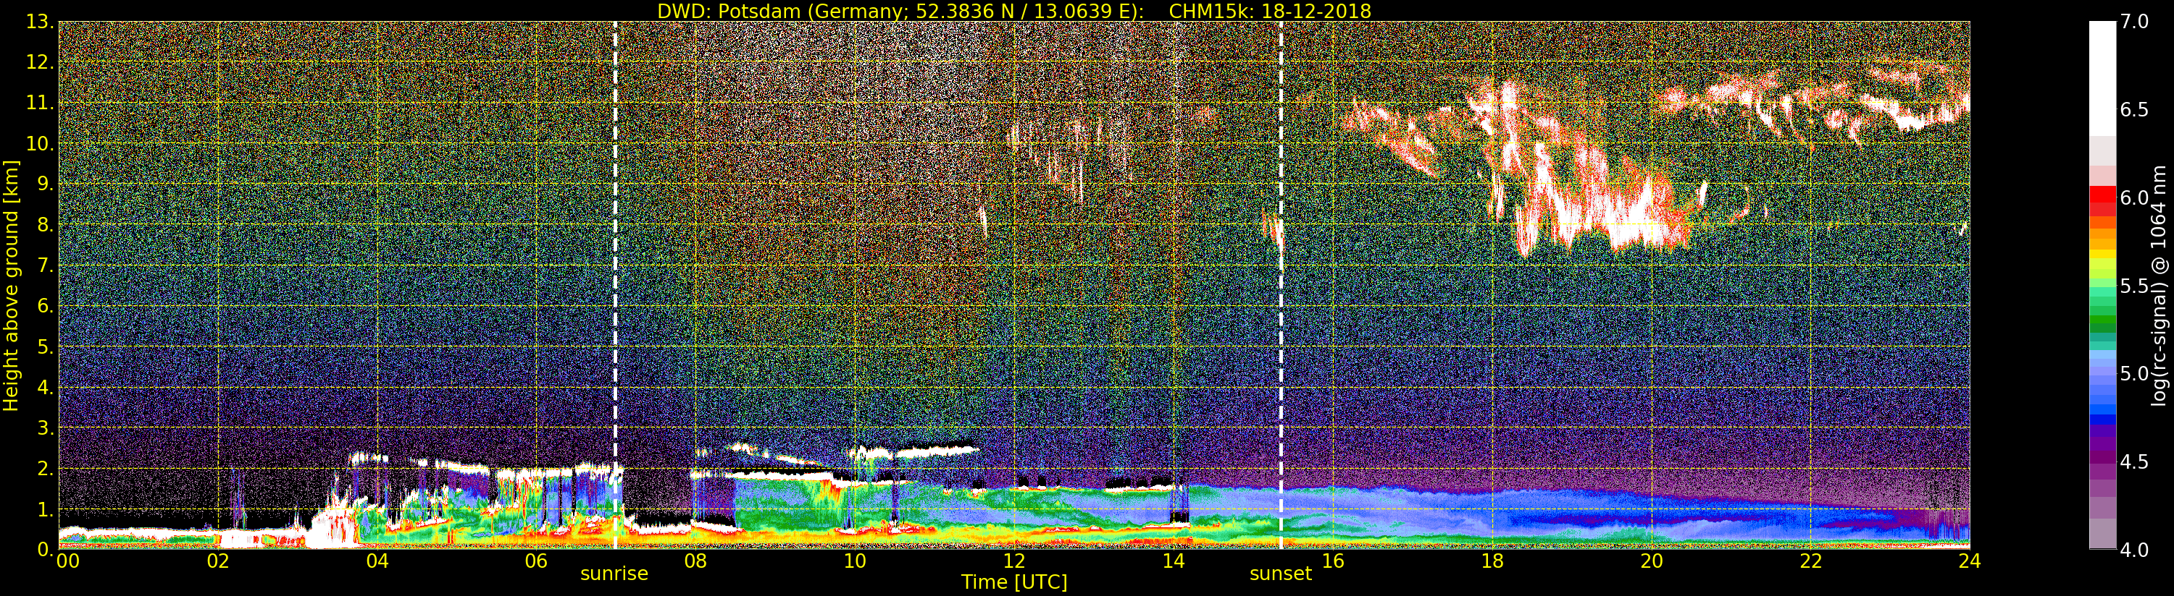Viewport: 2174px width, 596px height.
Task: Click the 'Height above ground [km]' label
Action: point(10,285)
